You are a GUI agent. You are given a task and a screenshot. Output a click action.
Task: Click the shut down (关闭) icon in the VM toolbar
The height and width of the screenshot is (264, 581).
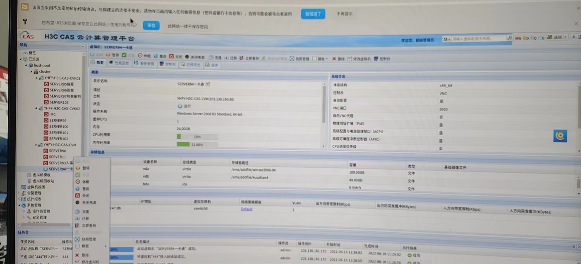pos(172,56)
